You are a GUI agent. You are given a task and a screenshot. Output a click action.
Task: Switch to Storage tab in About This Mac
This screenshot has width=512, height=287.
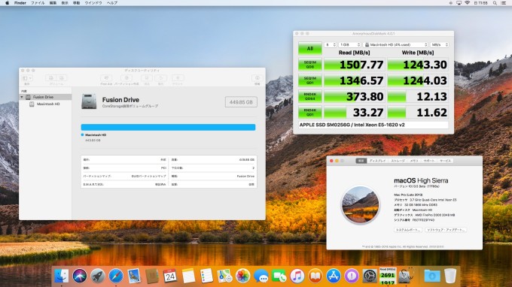point(398,161)
